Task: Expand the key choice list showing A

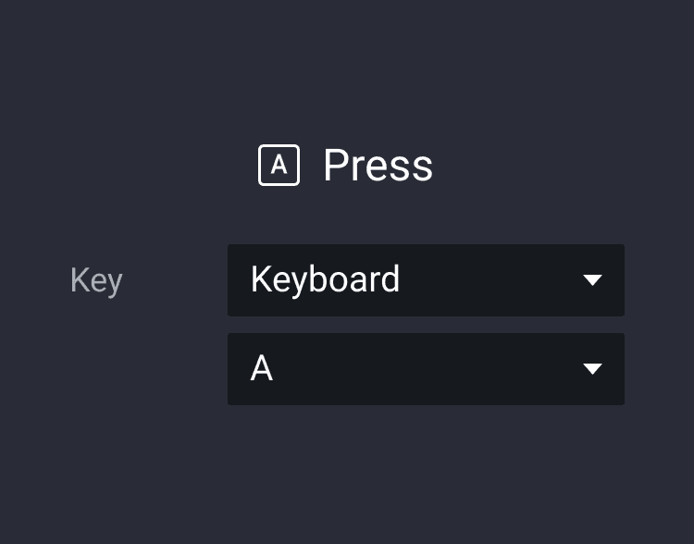Action: pos(426,369)
